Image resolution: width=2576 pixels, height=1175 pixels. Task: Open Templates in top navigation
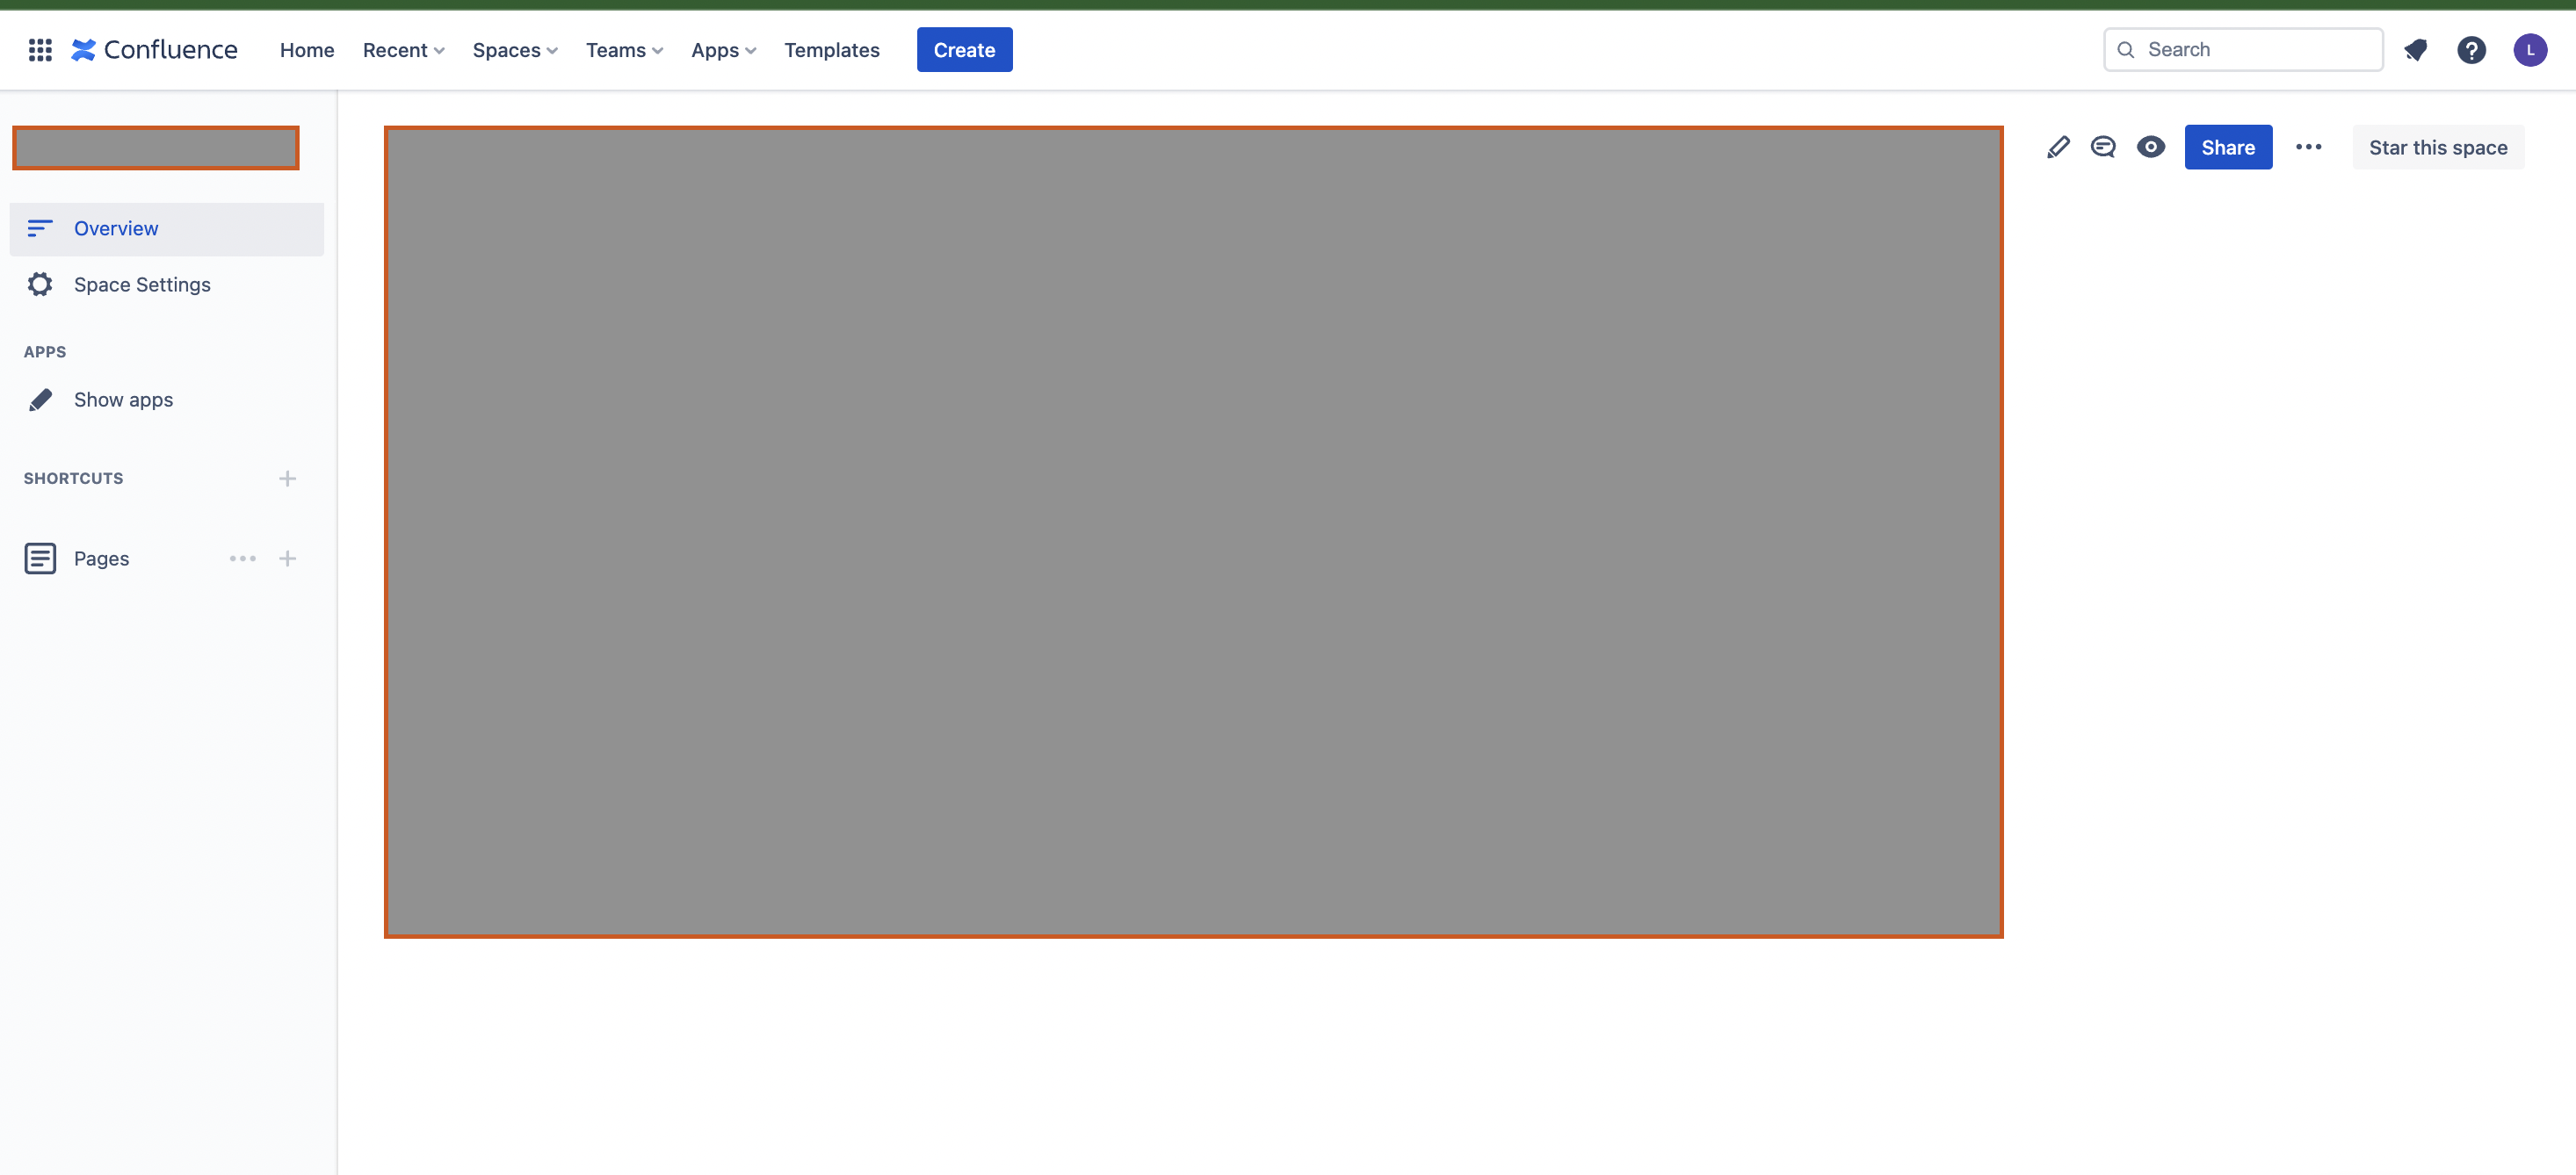click(x=832, y=50)
